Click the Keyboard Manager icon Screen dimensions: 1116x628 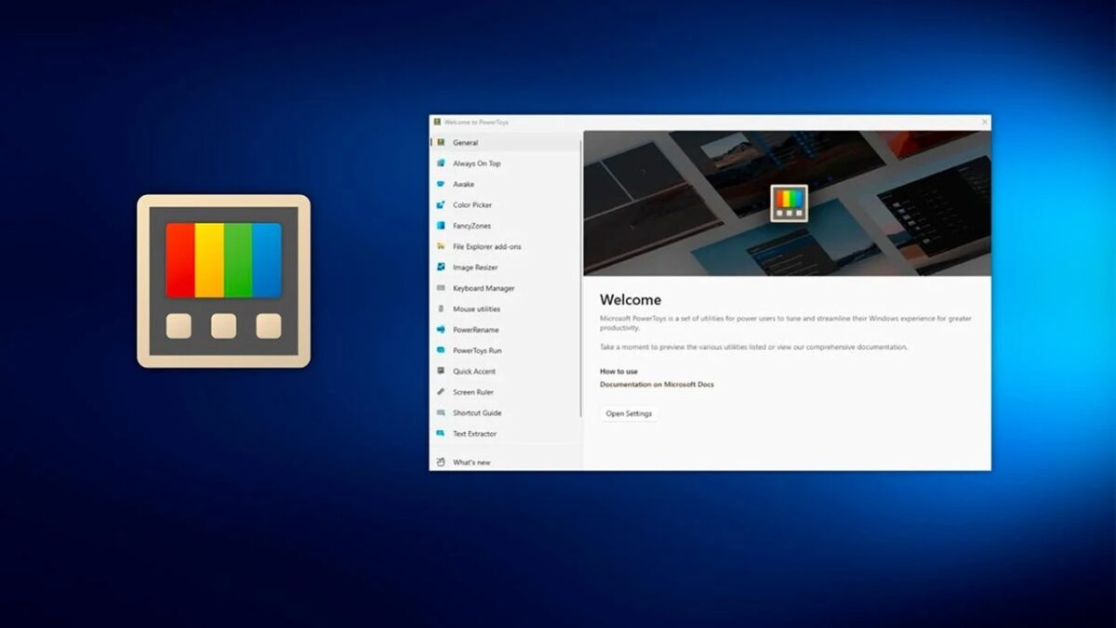(x=441, y=288)
